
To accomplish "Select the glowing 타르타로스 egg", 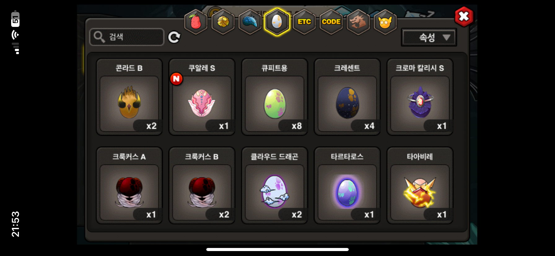I will [347, 186].
